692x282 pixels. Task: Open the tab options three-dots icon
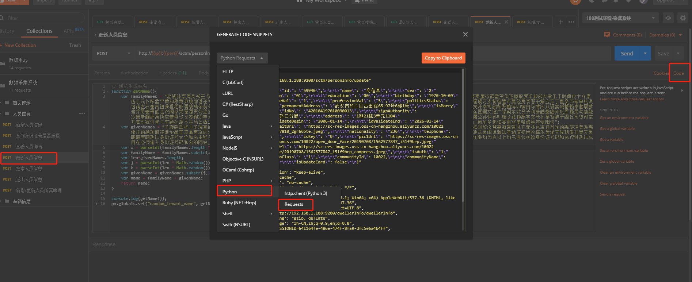(x=571, y=22)
